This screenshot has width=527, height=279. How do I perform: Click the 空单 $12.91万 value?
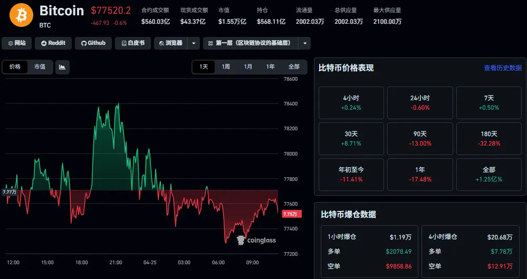(500, 266)
